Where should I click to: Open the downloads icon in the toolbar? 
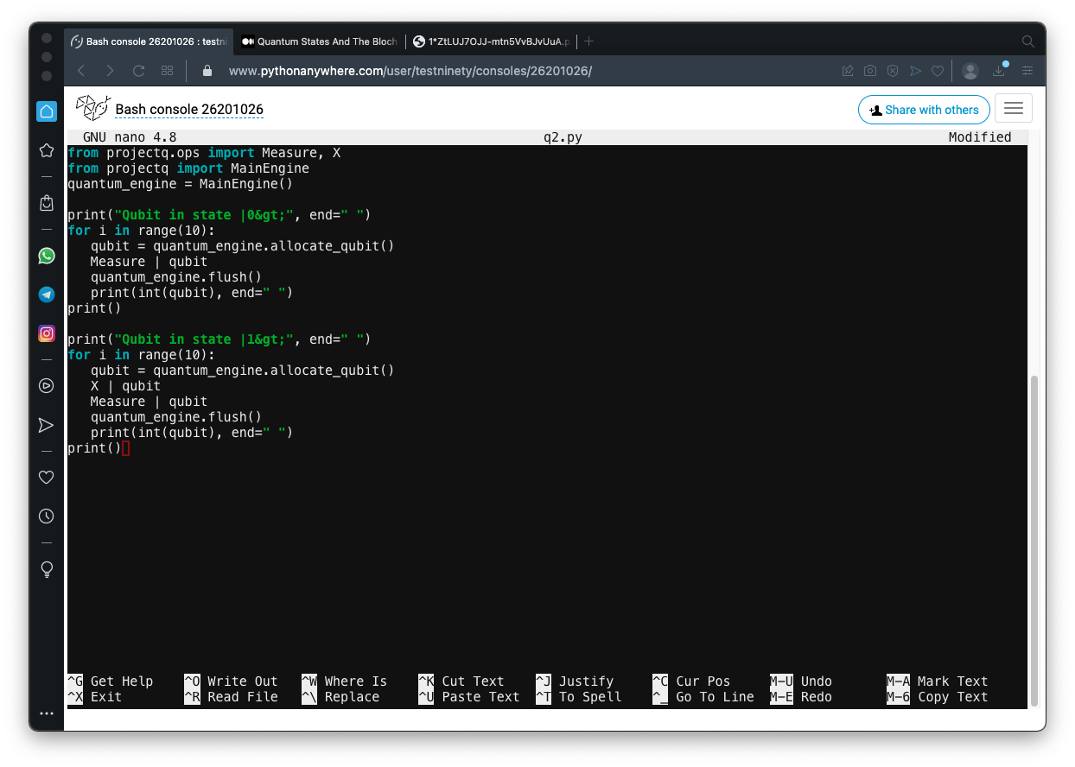(999, 71)
